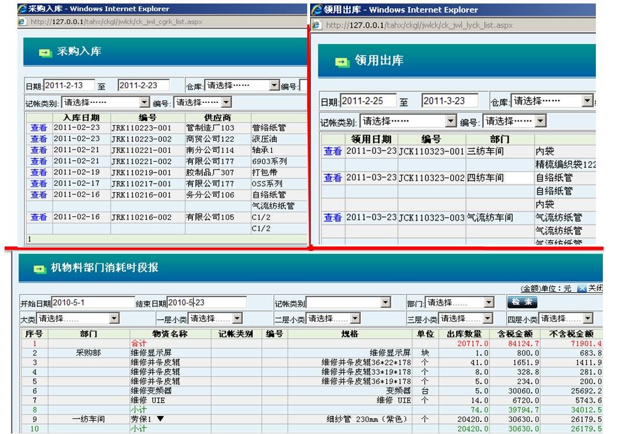Viewport: 622px width, 434px height.
Task: Open 查看 link for JCK110323-002
Action: 333,178
